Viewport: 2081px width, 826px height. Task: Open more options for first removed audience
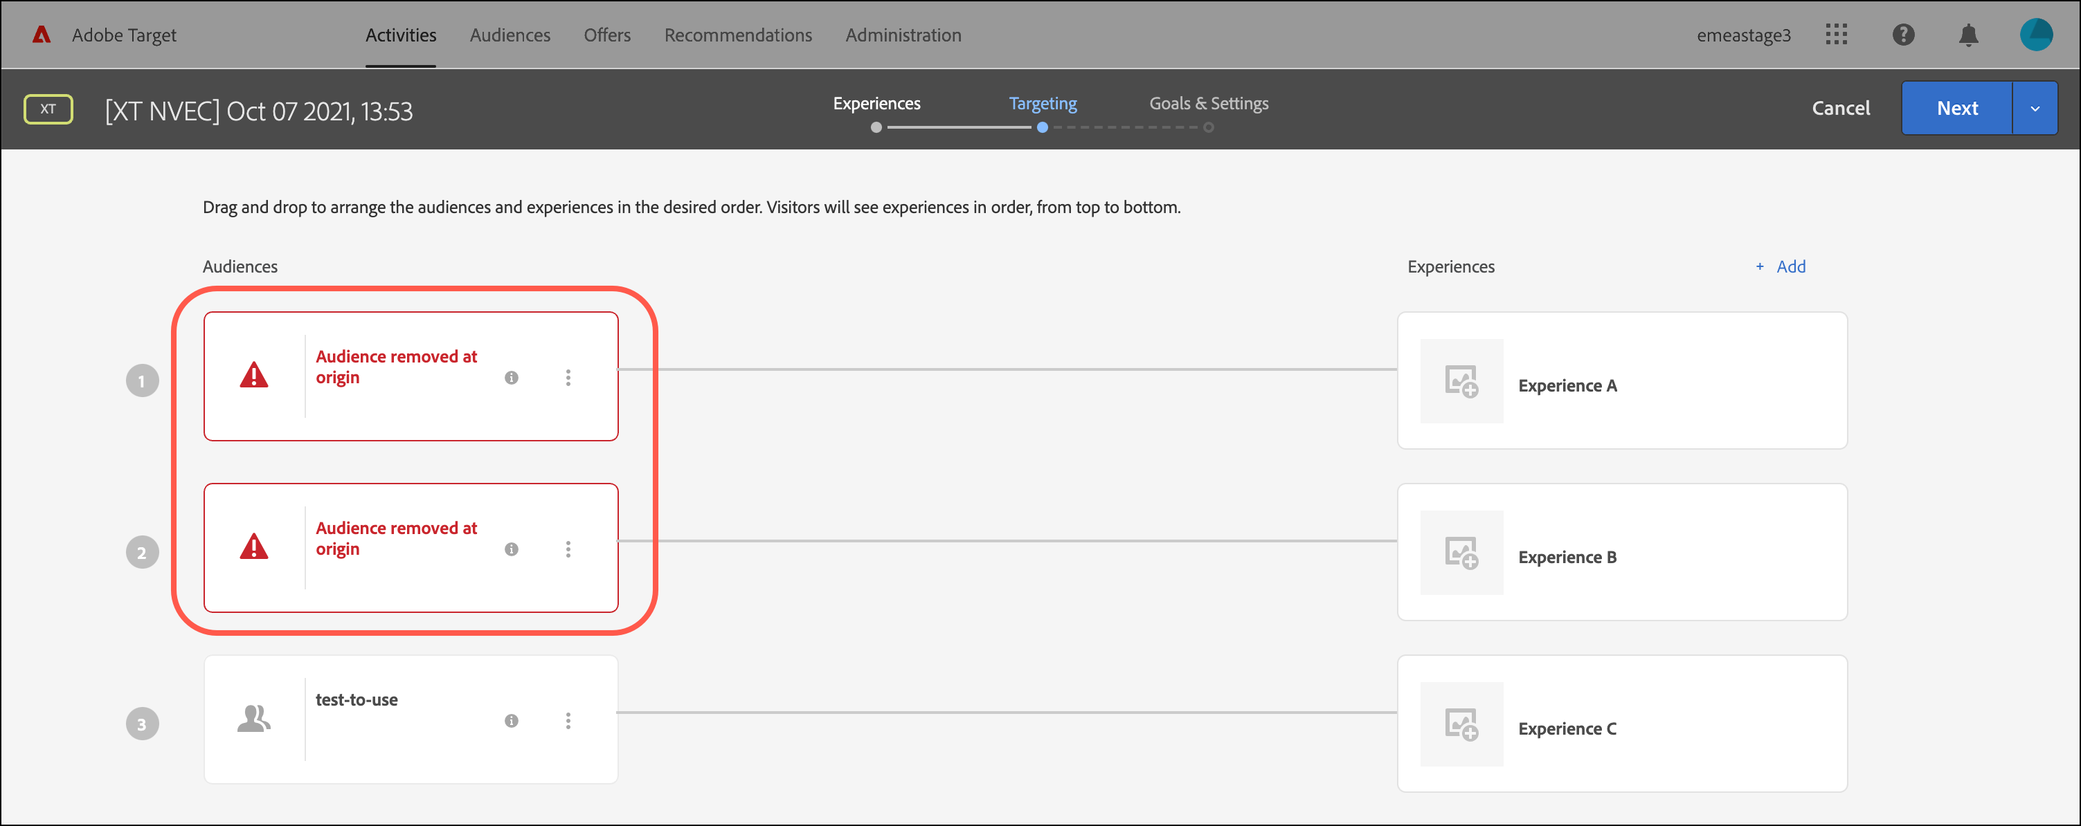568,378
